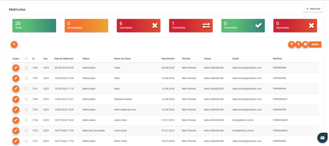Image resolution: width=329 pixels, height=146 pixels.
Task: Click edit pencil for enrollment 1740
Action: (16, 99)
